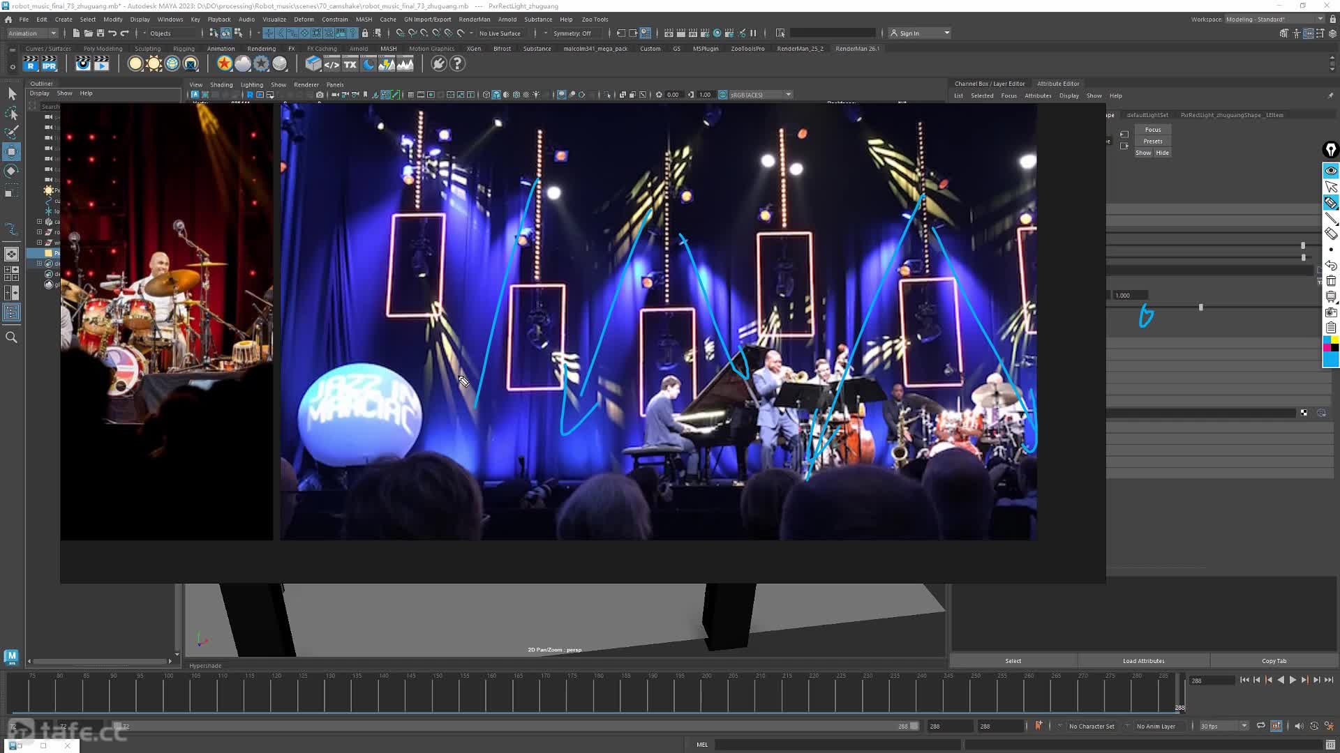Select the arrow Select tool
The width and height of the screenshot is (1340, 753).
12,93
